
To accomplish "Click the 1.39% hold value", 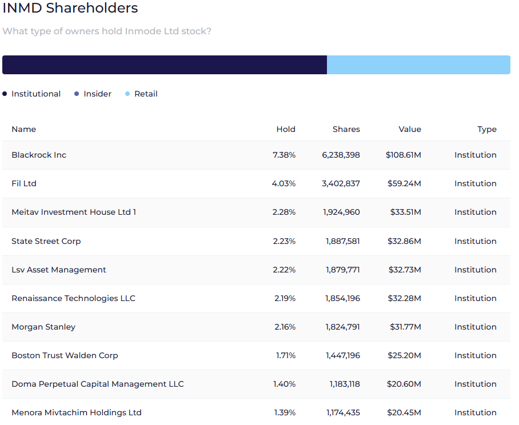I will [285, 413].
